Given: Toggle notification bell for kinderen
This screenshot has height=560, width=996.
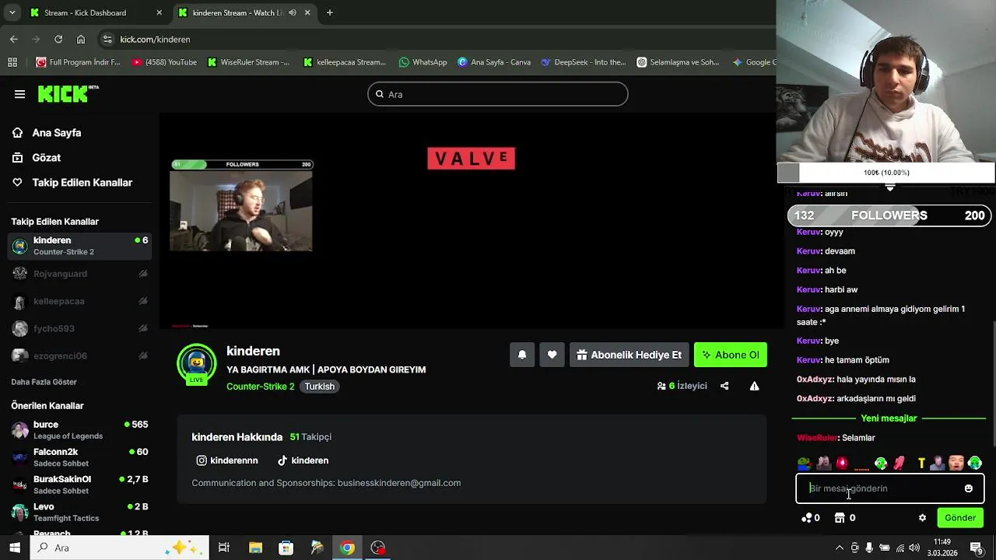Looking at the screenshot, I should (x=522, y=355).
